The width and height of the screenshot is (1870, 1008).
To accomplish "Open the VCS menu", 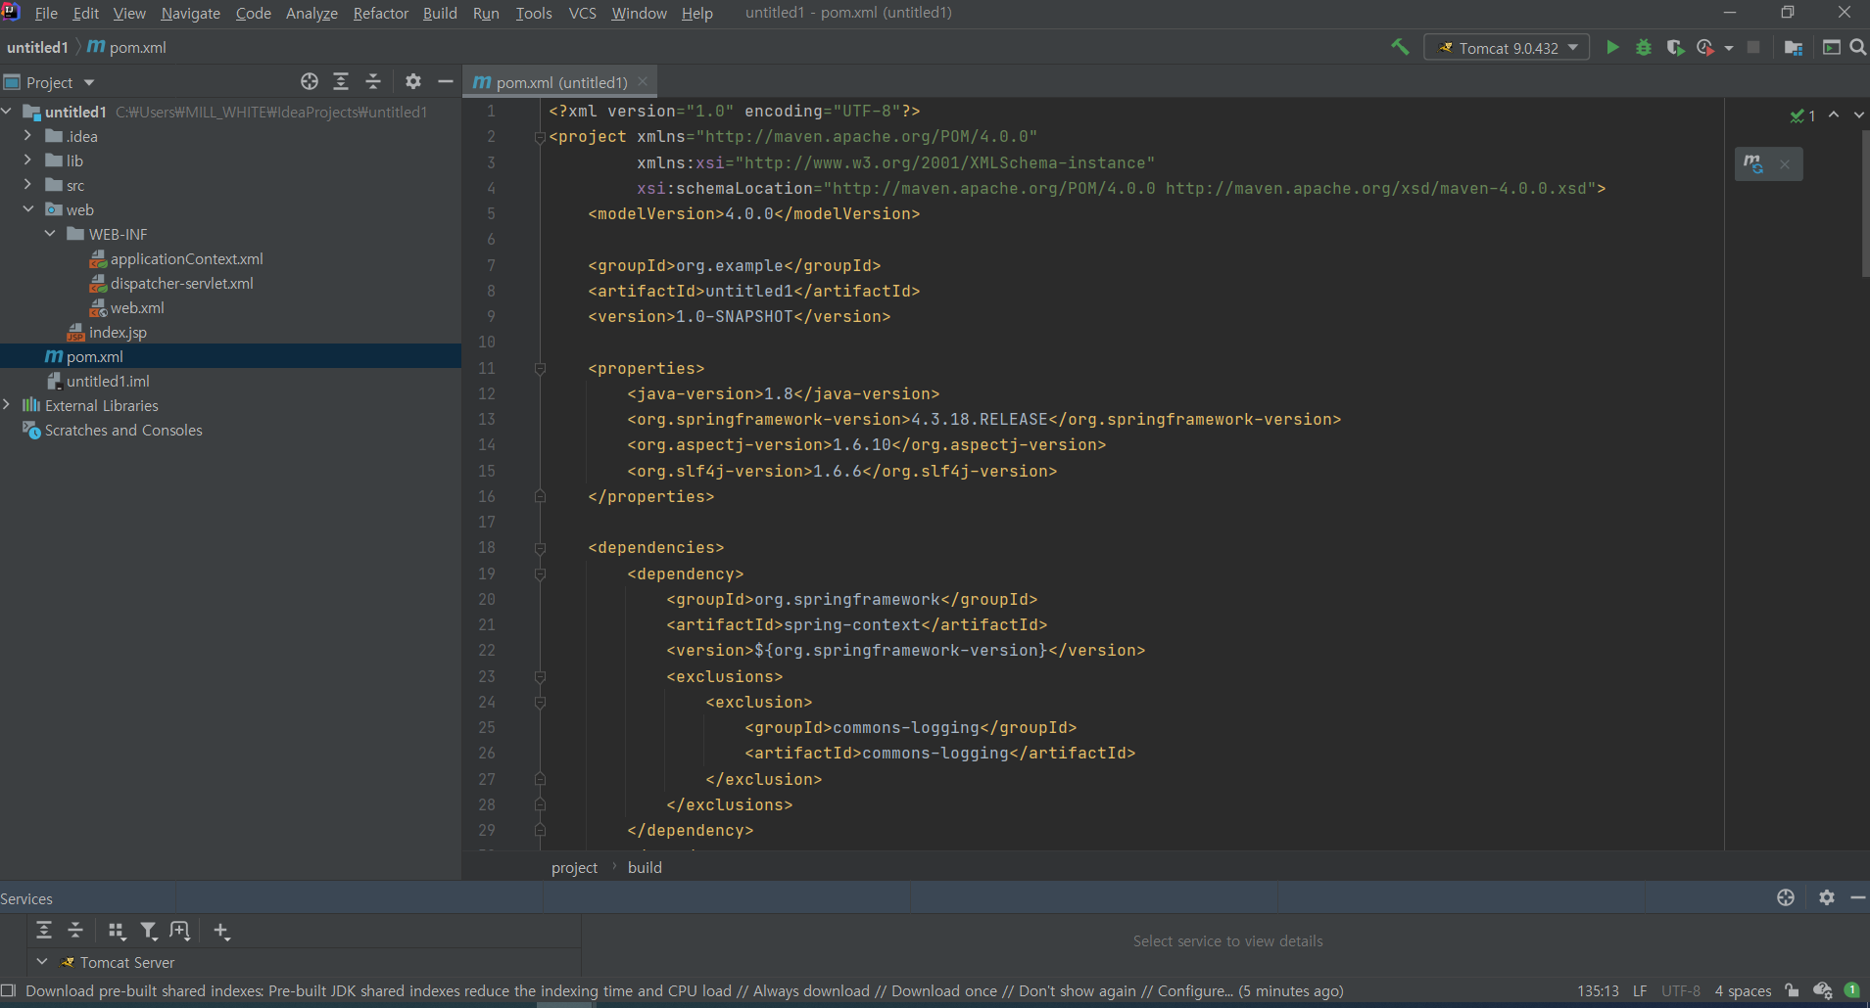I will pos(582,13).
